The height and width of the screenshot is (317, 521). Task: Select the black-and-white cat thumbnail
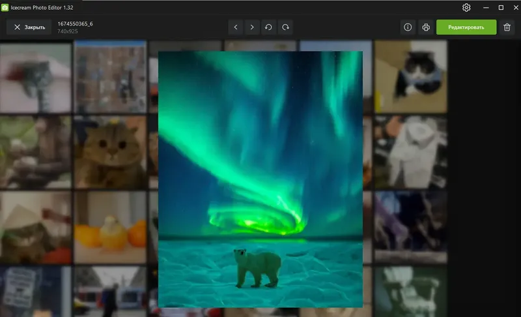411,77
